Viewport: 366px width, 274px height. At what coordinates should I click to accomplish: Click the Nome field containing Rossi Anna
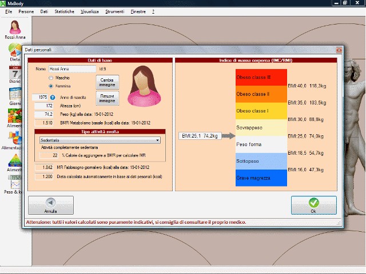72,69
